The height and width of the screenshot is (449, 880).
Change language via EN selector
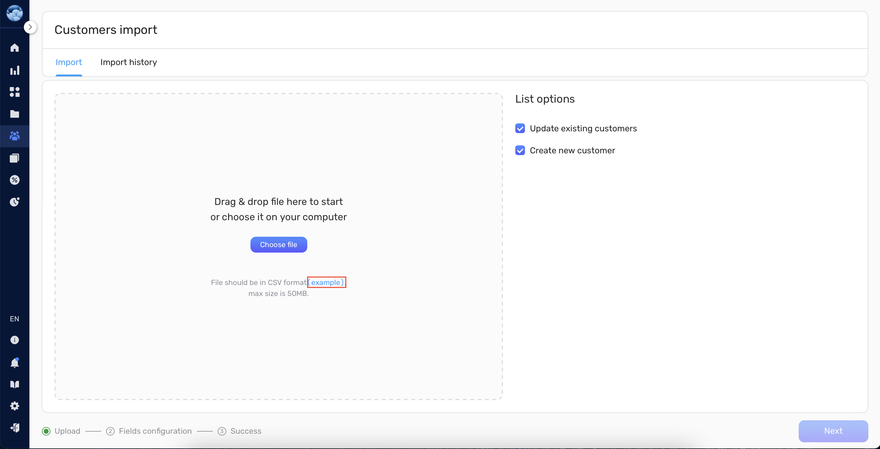14,319
